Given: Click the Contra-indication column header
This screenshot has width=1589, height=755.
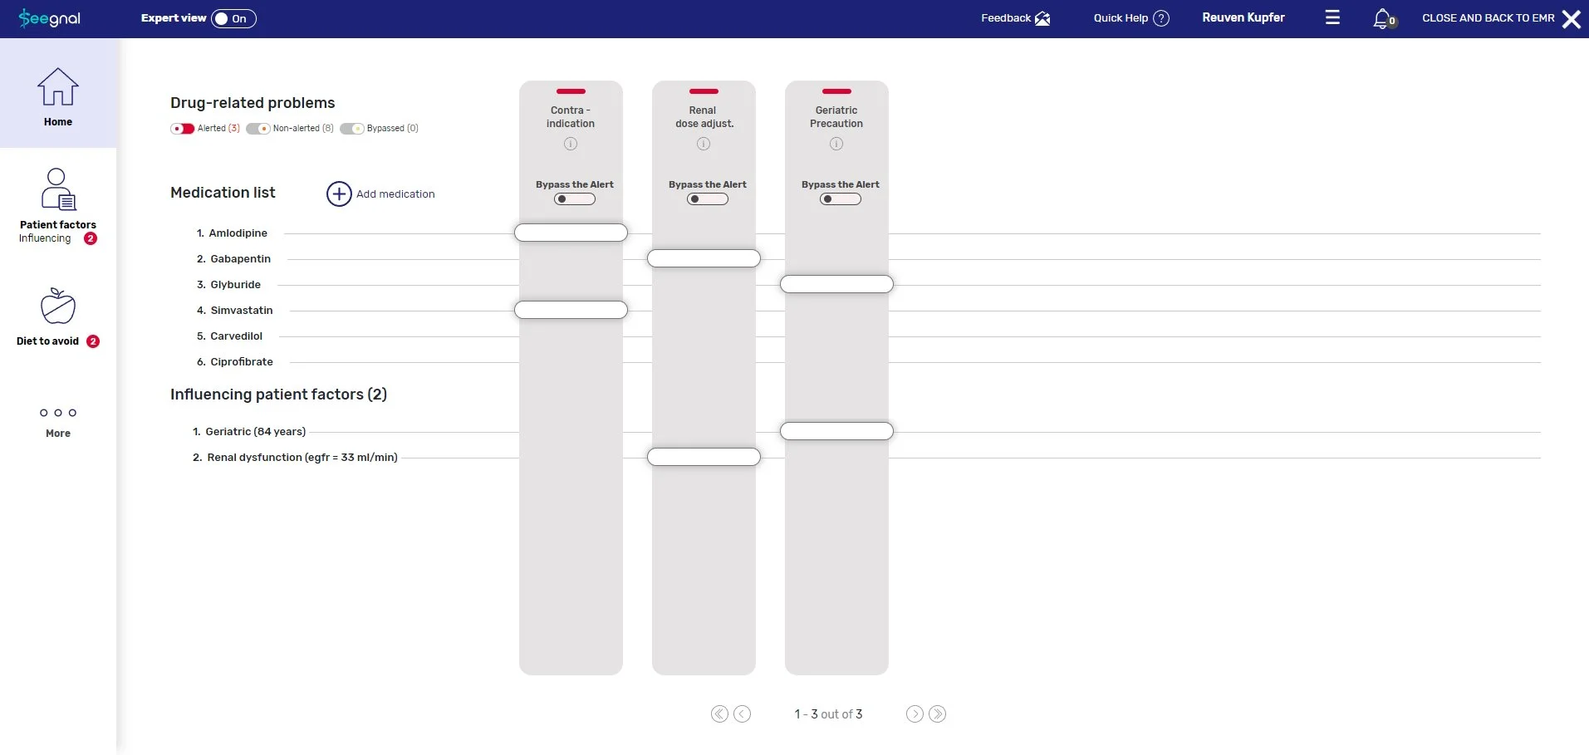Looking at the screenshot, I should [x=571, y=117].
